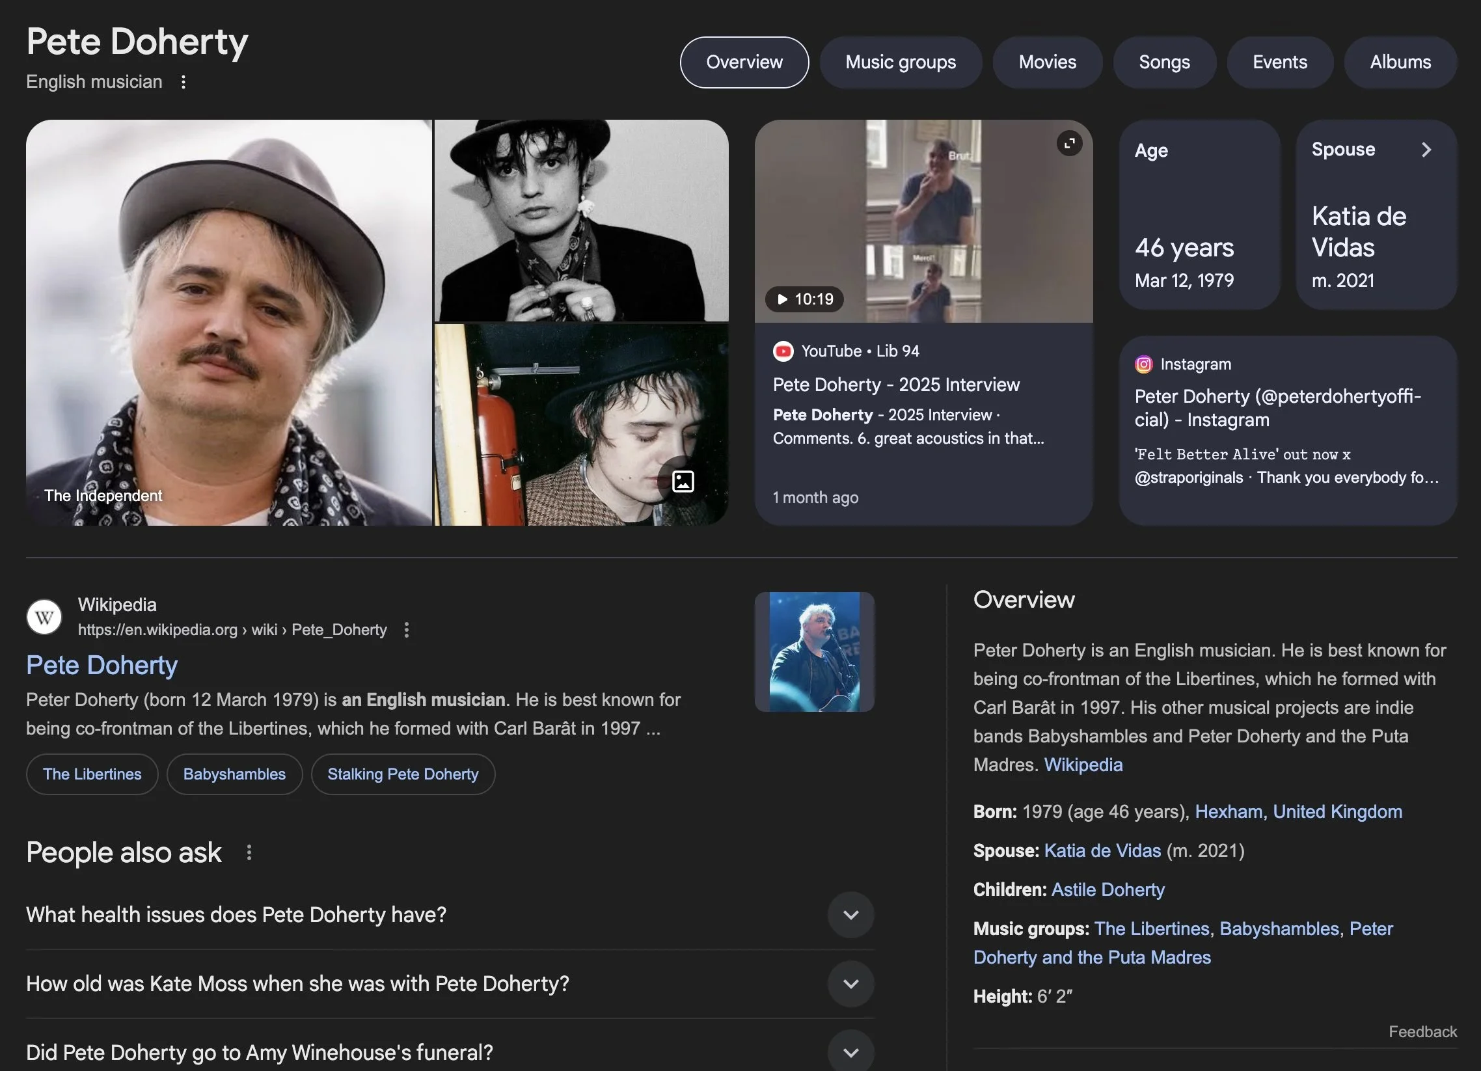The width and height of the screenshot is (1481, 1071).
Task: Open the Pete Doherty Wikipedia result title
Action: (x=102, y=666)
